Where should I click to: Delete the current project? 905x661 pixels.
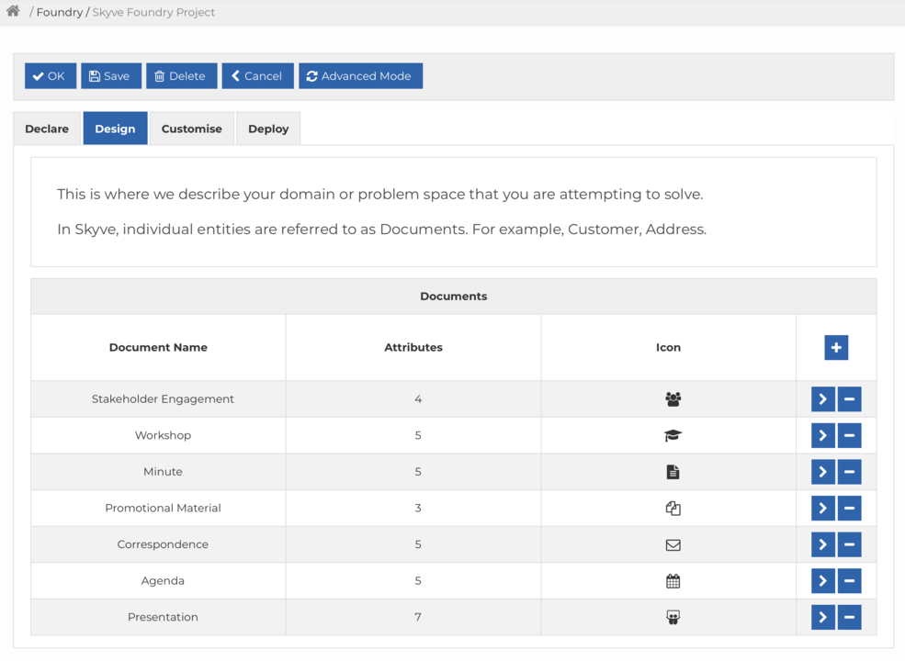click(x=181, y=75)
